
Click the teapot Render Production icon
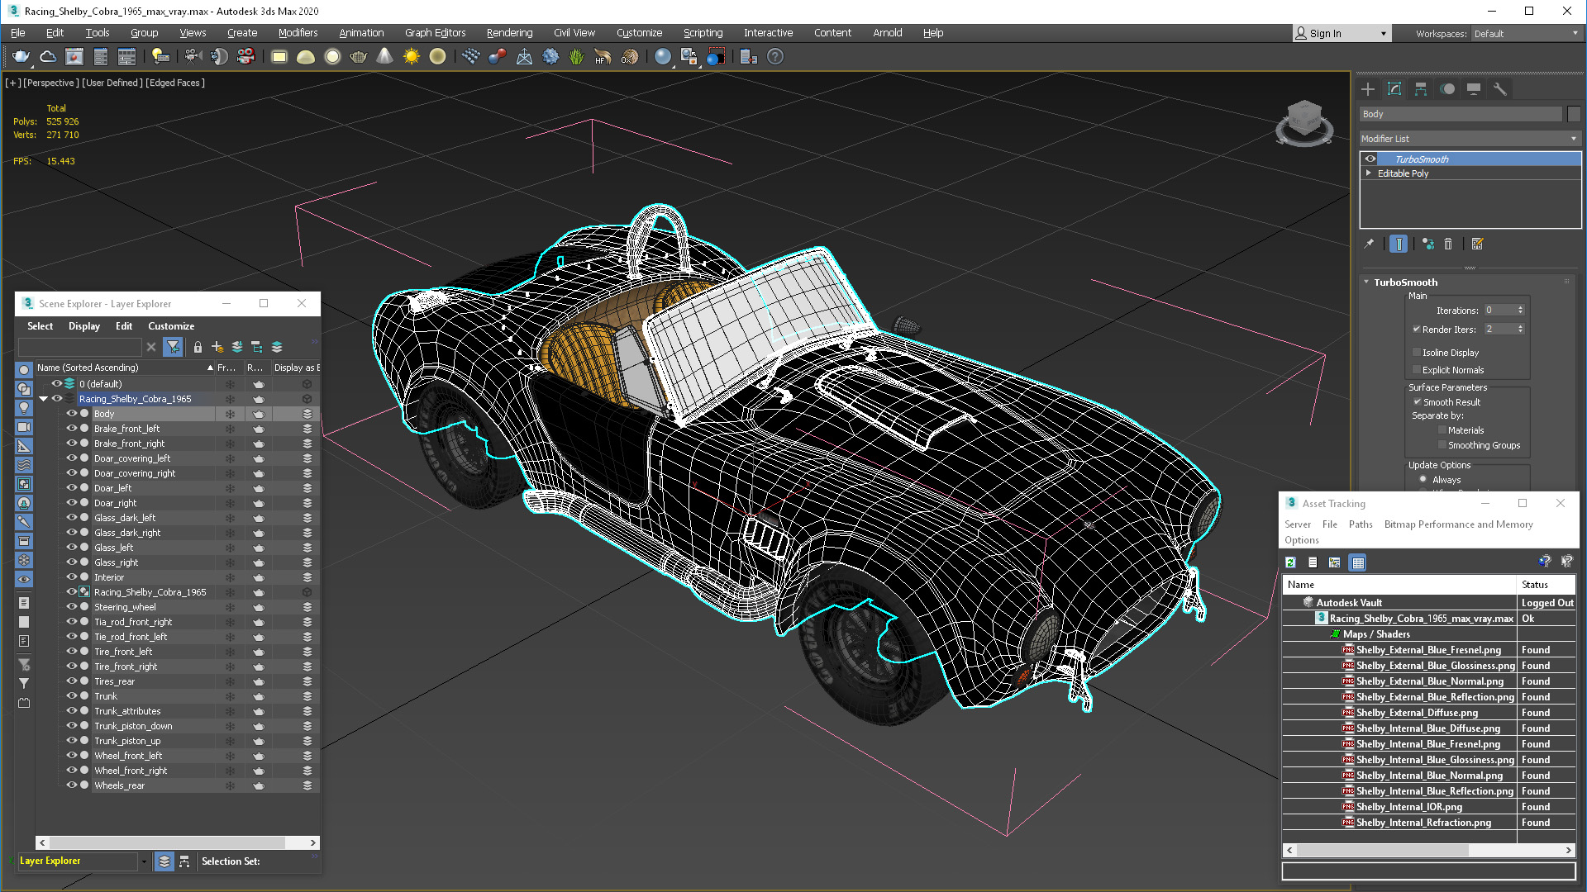21,57
